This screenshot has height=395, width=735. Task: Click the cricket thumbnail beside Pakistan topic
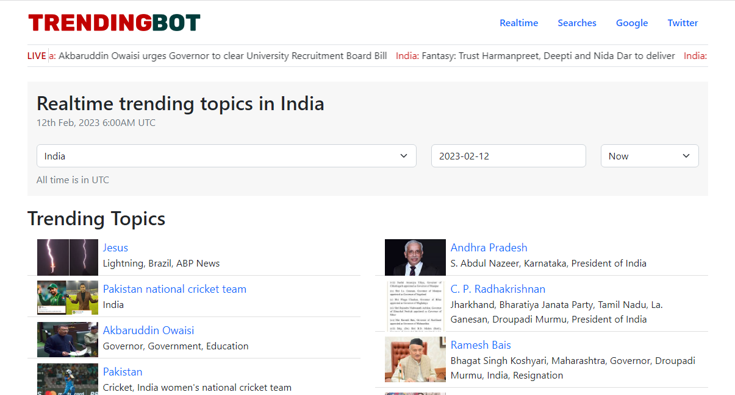click(x=68, y=379)
